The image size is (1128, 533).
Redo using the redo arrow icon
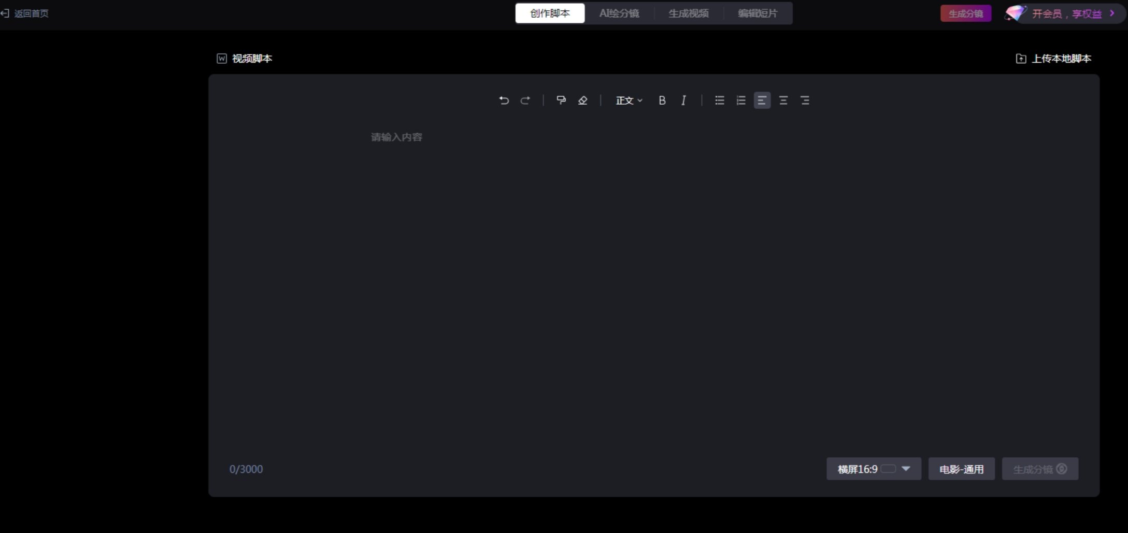(525, 100)
